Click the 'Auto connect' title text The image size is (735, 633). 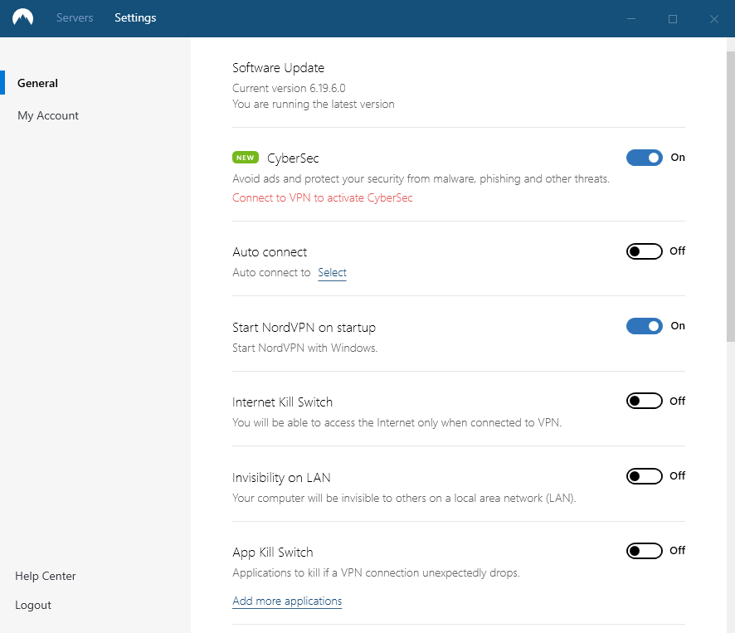click(270, 252)
